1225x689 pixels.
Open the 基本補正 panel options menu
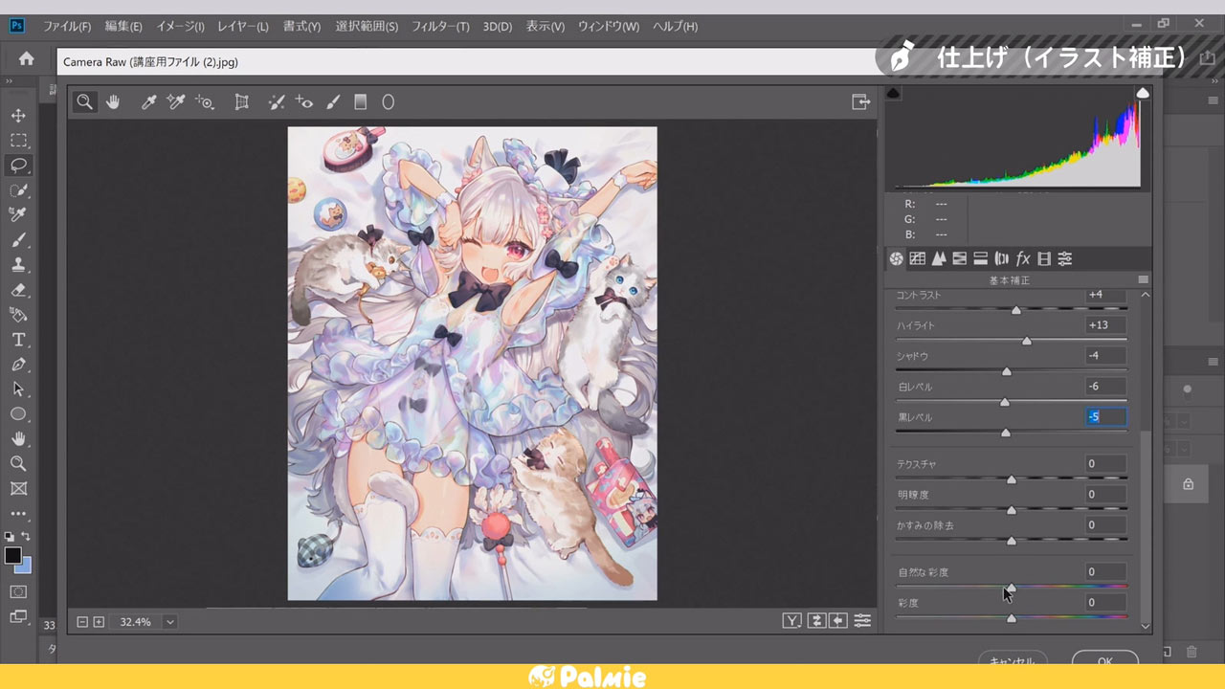pos(1143,280)
